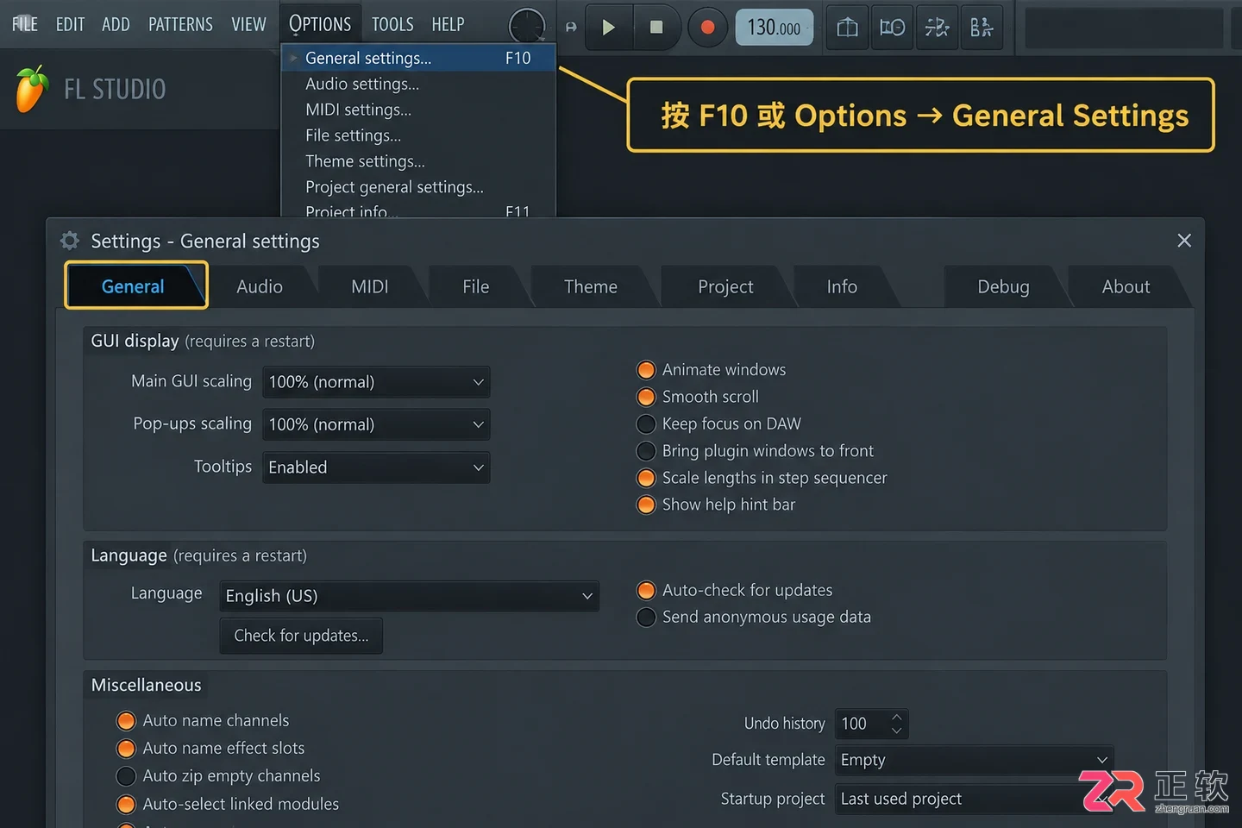Open the FILE menu
This screenshot has width=1242, height=828.
click(25, 24)
